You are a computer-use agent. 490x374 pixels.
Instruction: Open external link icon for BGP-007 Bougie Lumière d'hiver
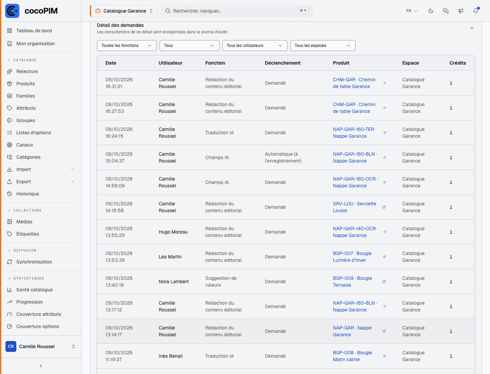click(385, 257)
